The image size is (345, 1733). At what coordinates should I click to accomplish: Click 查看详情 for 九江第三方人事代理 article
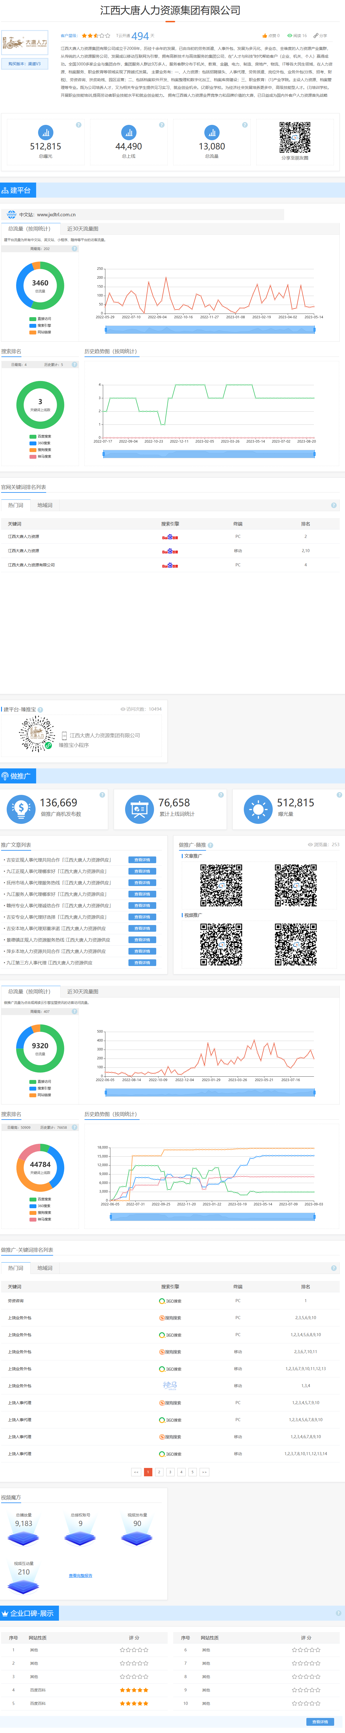142,963
